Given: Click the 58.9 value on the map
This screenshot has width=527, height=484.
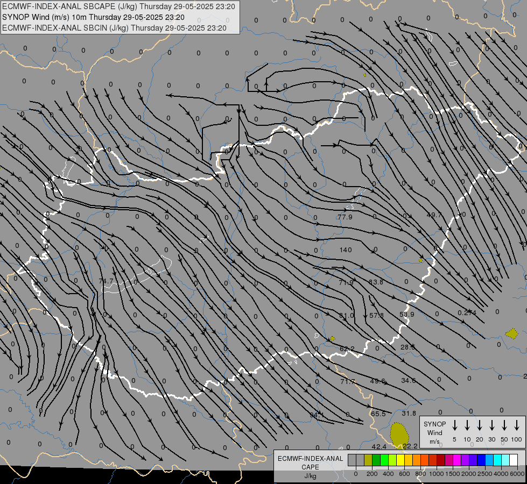Looking at the screenshot, I should (406, 315).
